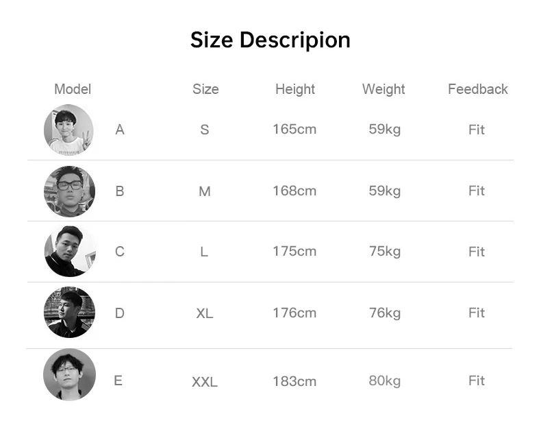Select the Size column header
This screenshot has width=541, height=436.
tap(205, 89)
